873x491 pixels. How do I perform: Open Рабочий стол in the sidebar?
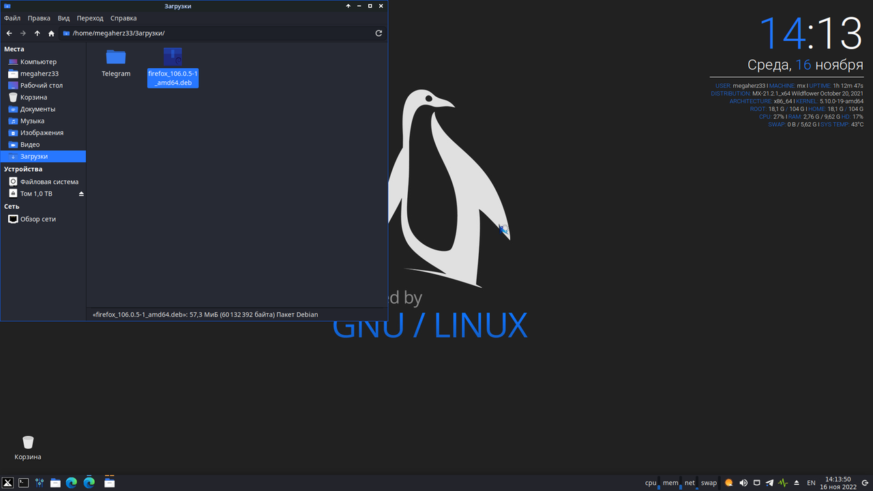coord(44,85)
